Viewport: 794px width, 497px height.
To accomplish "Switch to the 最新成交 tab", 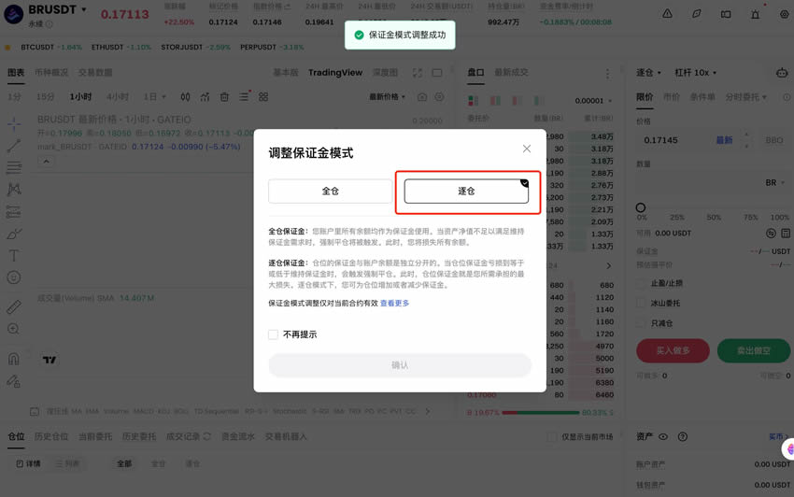I will pos(511,73).
